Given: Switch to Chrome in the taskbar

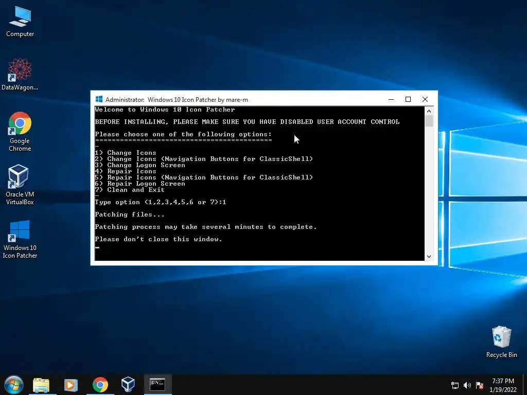Looking at the screenshot, I should tap(100, 385).
